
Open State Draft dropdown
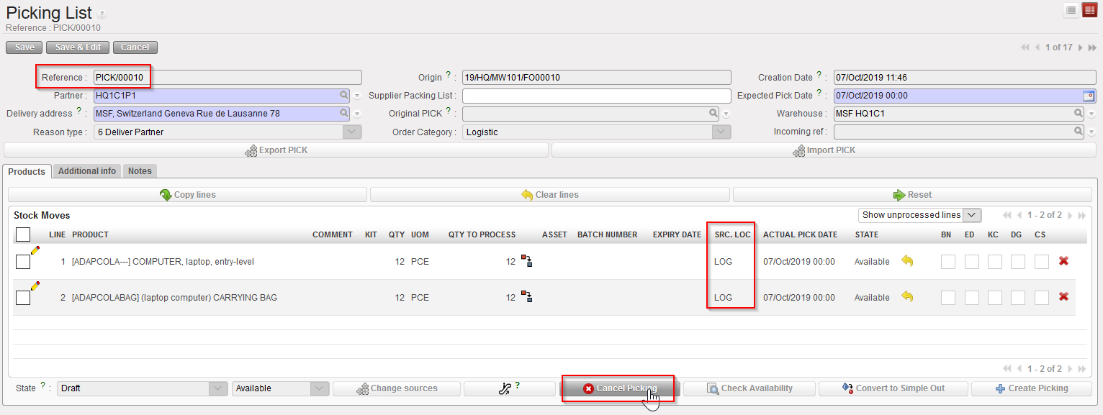pyautogui.click(x=218, y=388)
